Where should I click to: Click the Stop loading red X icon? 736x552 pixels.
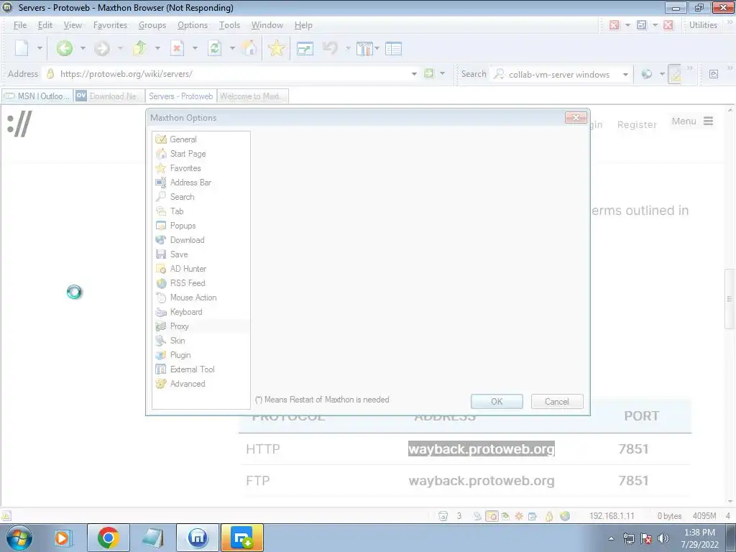pyautogui.click(x=177, y=48)
